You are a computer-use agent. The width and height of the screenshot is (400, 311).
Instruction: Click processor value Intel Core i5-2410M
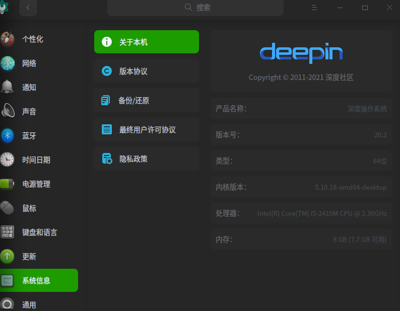[322, 213]
